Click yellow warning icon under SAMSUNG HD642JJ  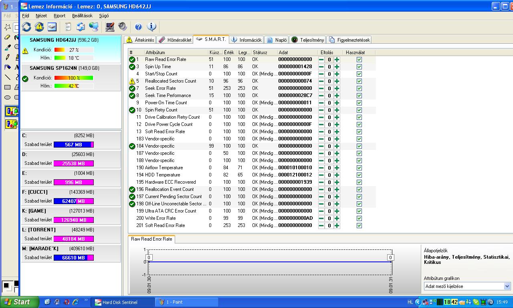[25, 51]
